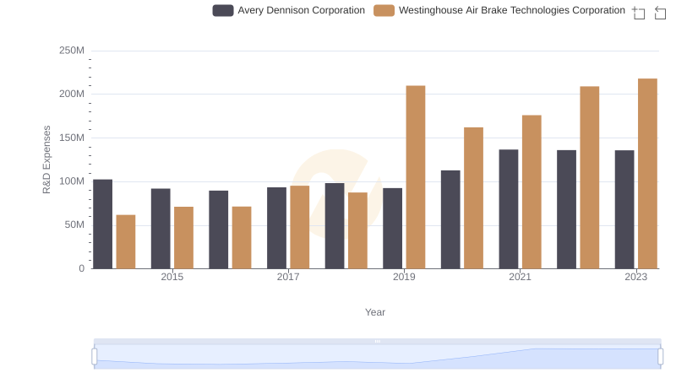Click the 2017 Avery Dennison bar
Viewport: 676px width, 389px height.
pyautogui.click(x=276, y=228)
